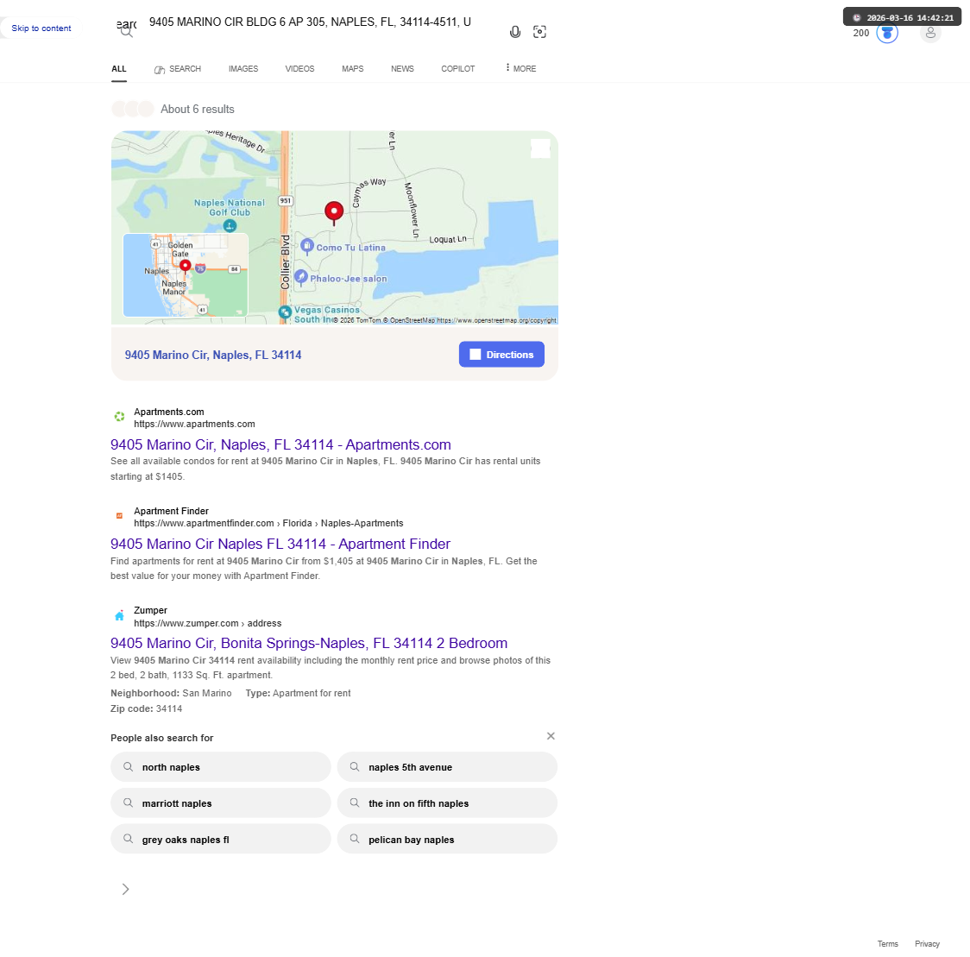The width and height of the screenshot is (970, 957).
Task: Click Como Tu Latina map marker
Action: coord(307,246)
